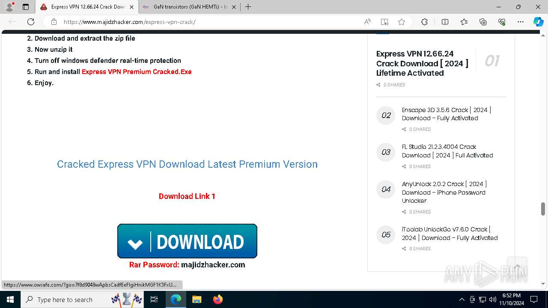This screenshot has height=308, width=548.
Task: Open Copilot sidebar icon
Action: pos(538,22)
